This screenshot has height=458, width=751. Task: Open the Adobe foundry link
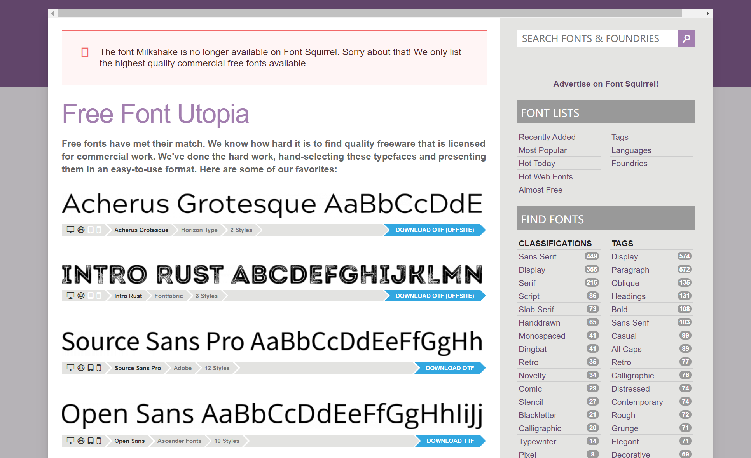[x=183, y=368]
